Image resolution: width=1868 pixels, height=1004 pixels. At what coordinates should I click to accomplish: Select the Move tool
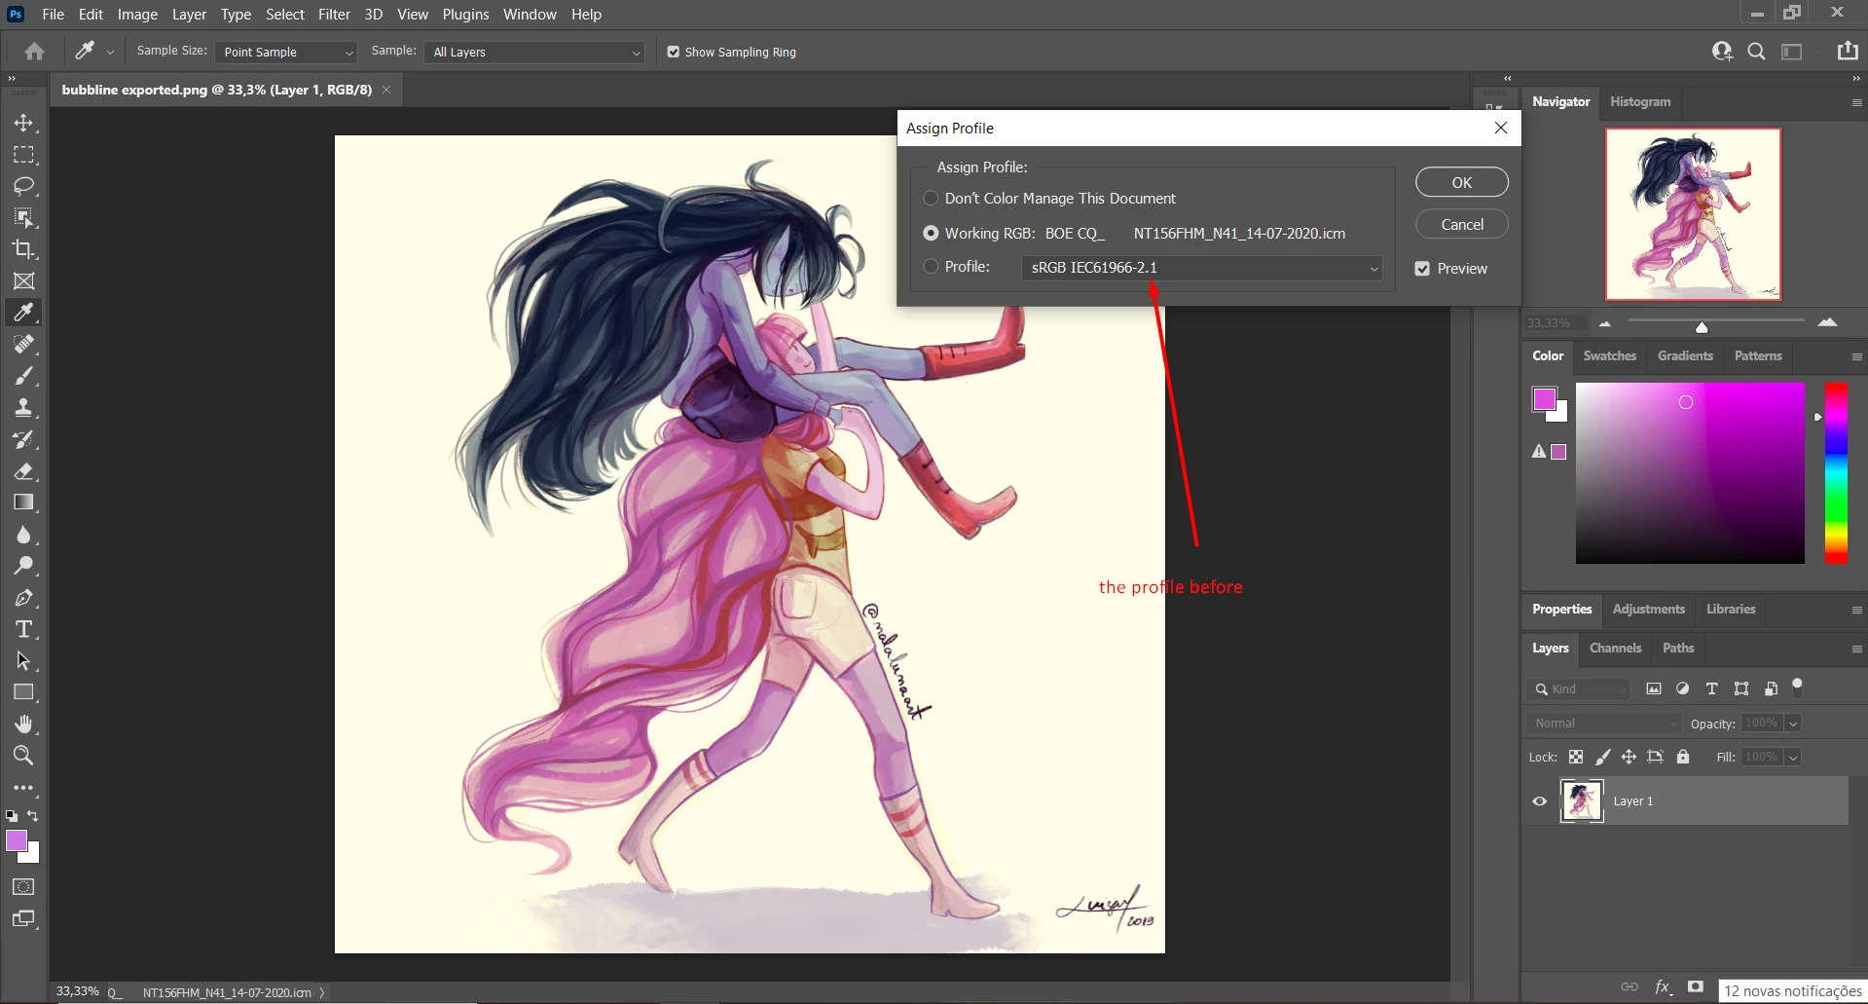[x=24, y=123]
